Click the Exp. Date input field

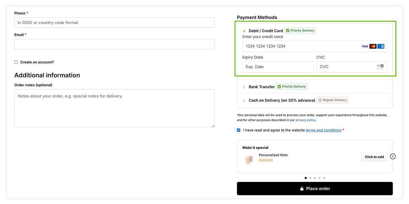point(278,67)
